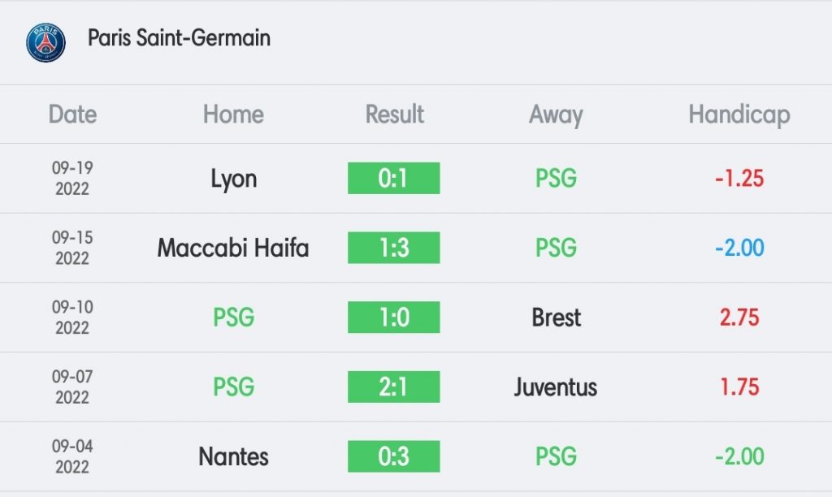Select Juventus away team name
Screen dimensions: 832x497
click(x=556, y=387)
